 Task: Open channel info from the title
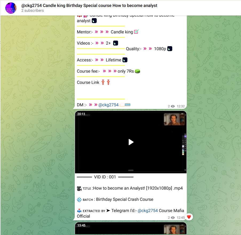coord(89,5)
